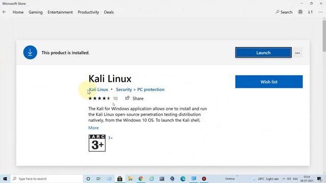This screenshot has width=326, height=183.
Task: Switch to the Entertainment tab
Action: tap(60, 12)
